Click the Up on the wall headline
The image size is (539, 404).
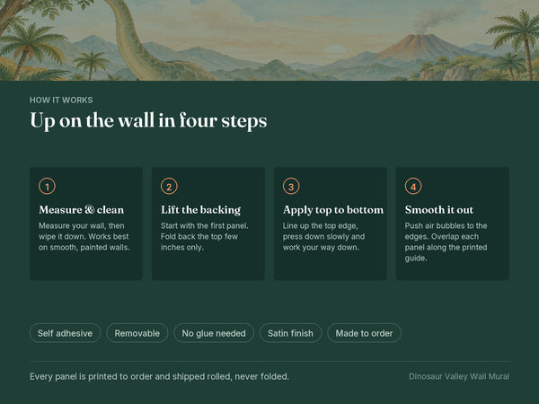tap(148, 120)
